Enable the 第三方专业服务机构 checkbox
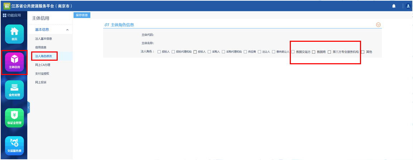413x160 pixels. 329,52
